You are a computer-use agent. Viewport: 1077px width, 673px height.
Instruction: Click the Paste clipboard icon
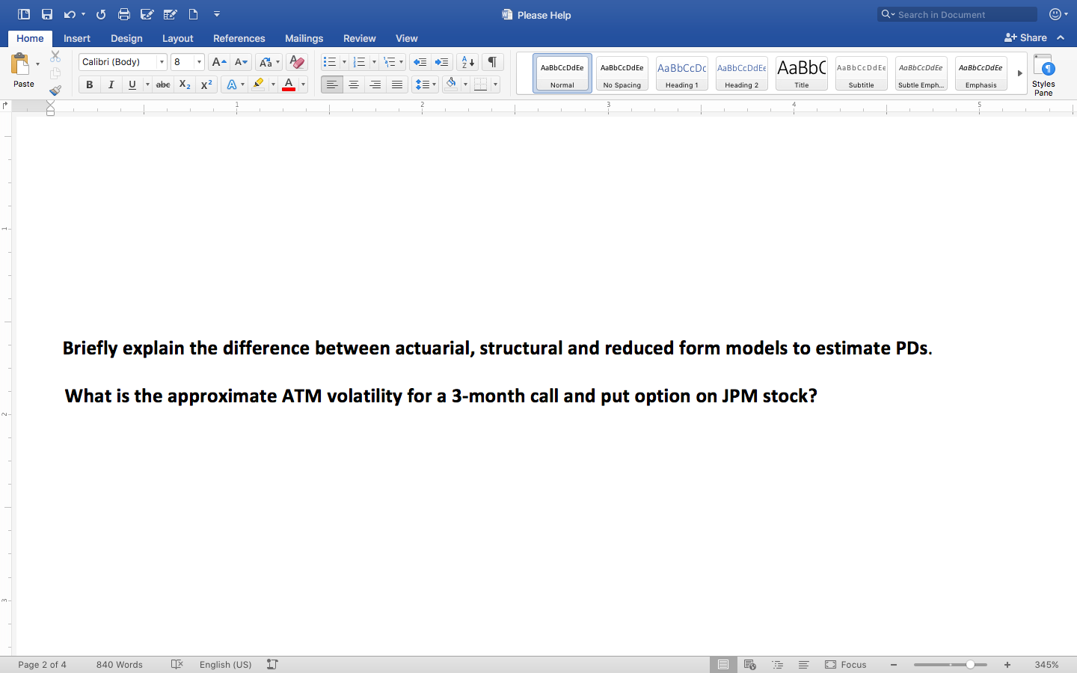[20, 64]
